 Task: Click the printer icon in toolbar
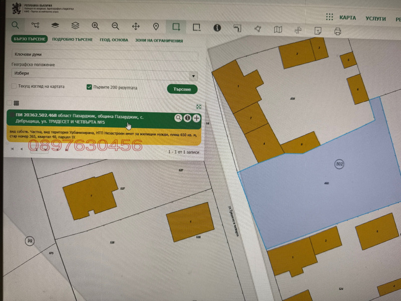point(338,32)
